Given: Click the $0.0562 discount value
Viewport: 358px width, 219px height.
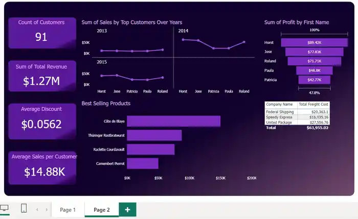Looking at the screenshot, I should (41, 124).
